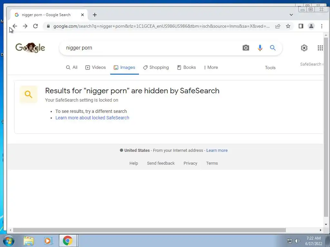Reload the current page
330x247 pixels.
pyautogui.click(x=35, y=26)
